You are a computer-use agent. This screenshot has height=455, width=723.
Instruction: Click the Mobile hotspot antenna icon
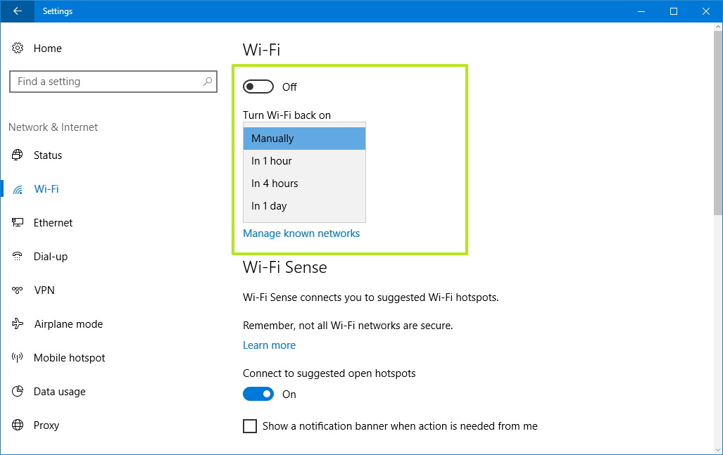click(18, 357)
